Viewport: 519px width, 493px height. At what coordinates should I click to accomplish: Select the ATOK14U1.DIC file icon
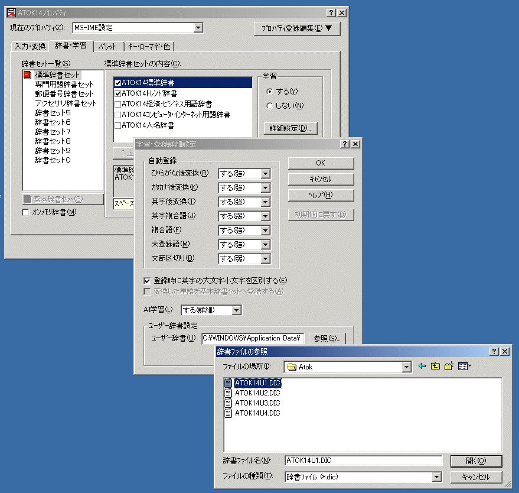click(x=228, y=383)
